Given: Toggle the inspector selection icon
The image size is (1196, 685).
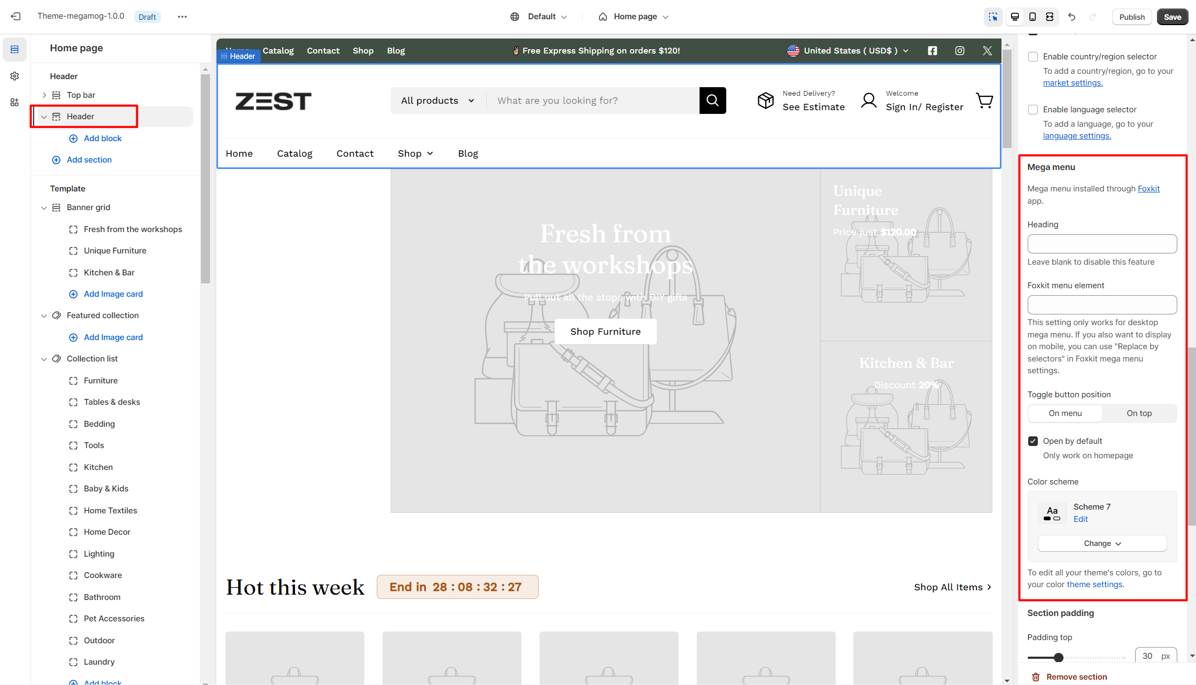Looking at the screenshot, I should (x=993, y=17).
